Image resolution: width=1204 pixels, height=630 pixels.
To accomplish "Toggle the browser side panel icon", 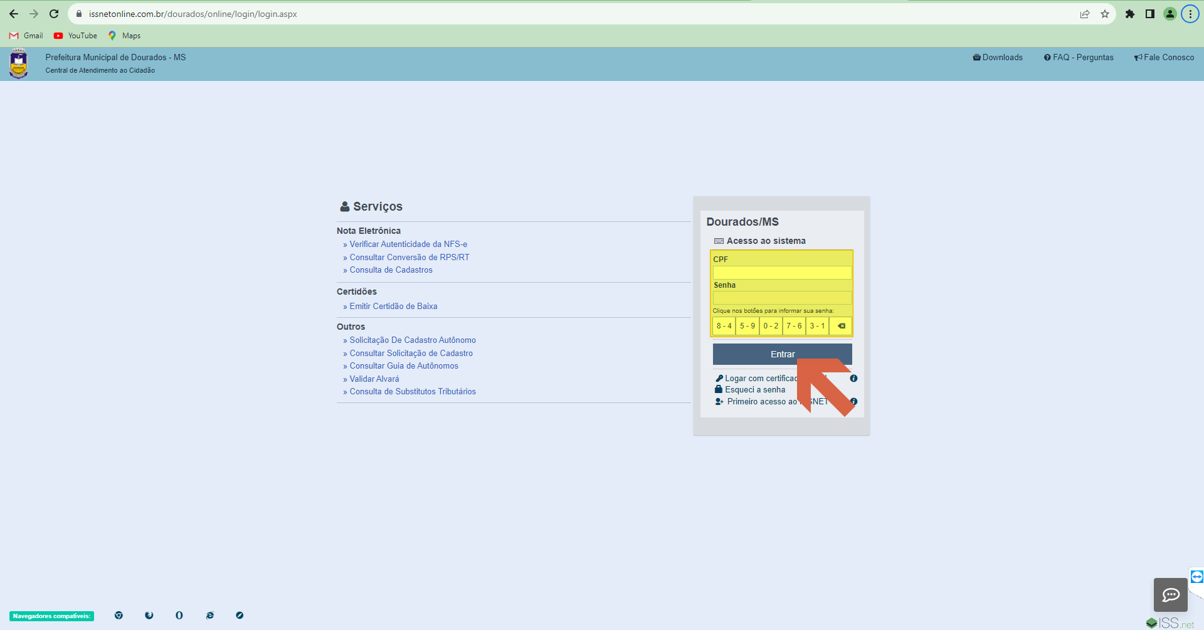I will pyautogui.click(x=1150, y=14).
